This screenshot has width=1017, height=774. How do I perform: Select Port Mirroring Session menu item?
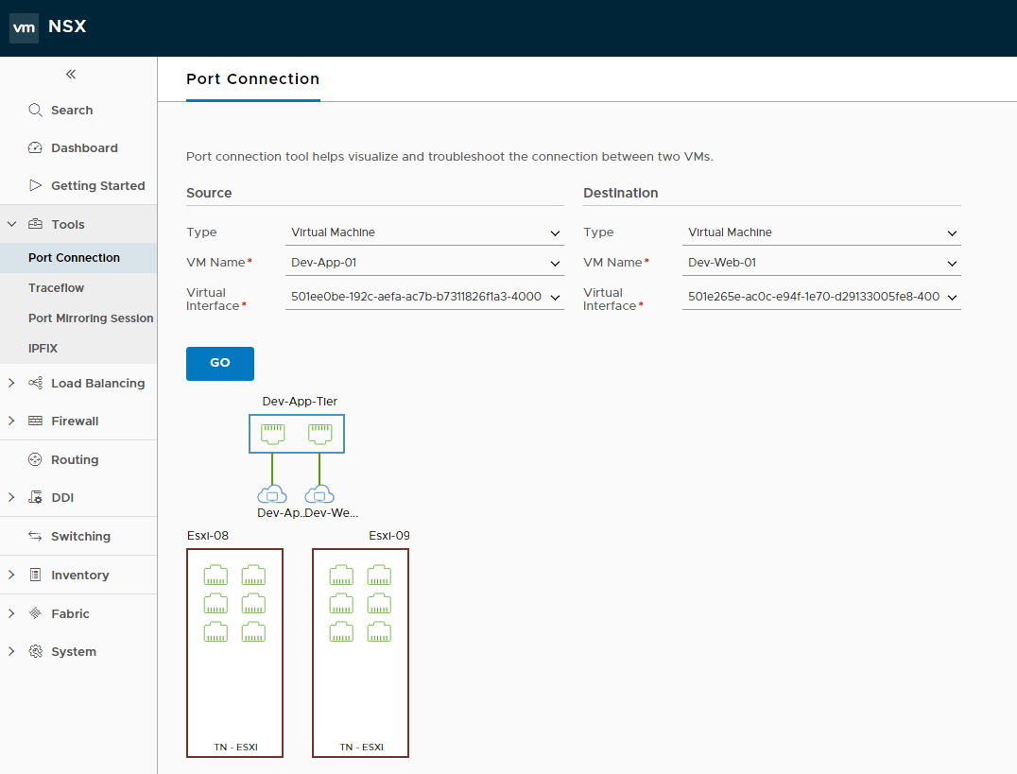click(x=91, y=318)
